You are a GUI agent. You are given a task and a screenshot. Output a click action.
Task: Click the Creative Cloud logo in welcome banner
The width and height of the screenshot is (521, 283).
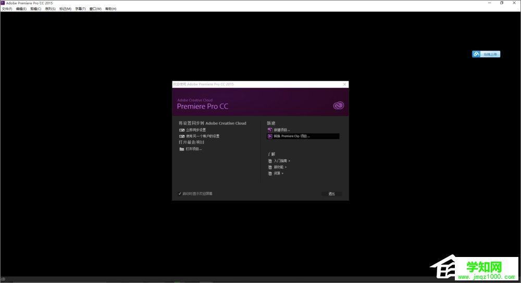point(339,106)
